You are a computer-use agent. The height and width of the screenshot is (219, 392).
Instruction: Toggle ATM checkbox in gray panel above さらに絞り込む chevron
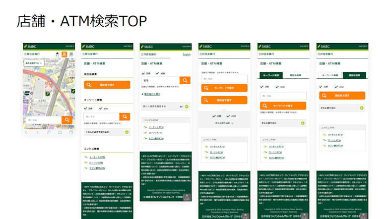click(228, 116)
